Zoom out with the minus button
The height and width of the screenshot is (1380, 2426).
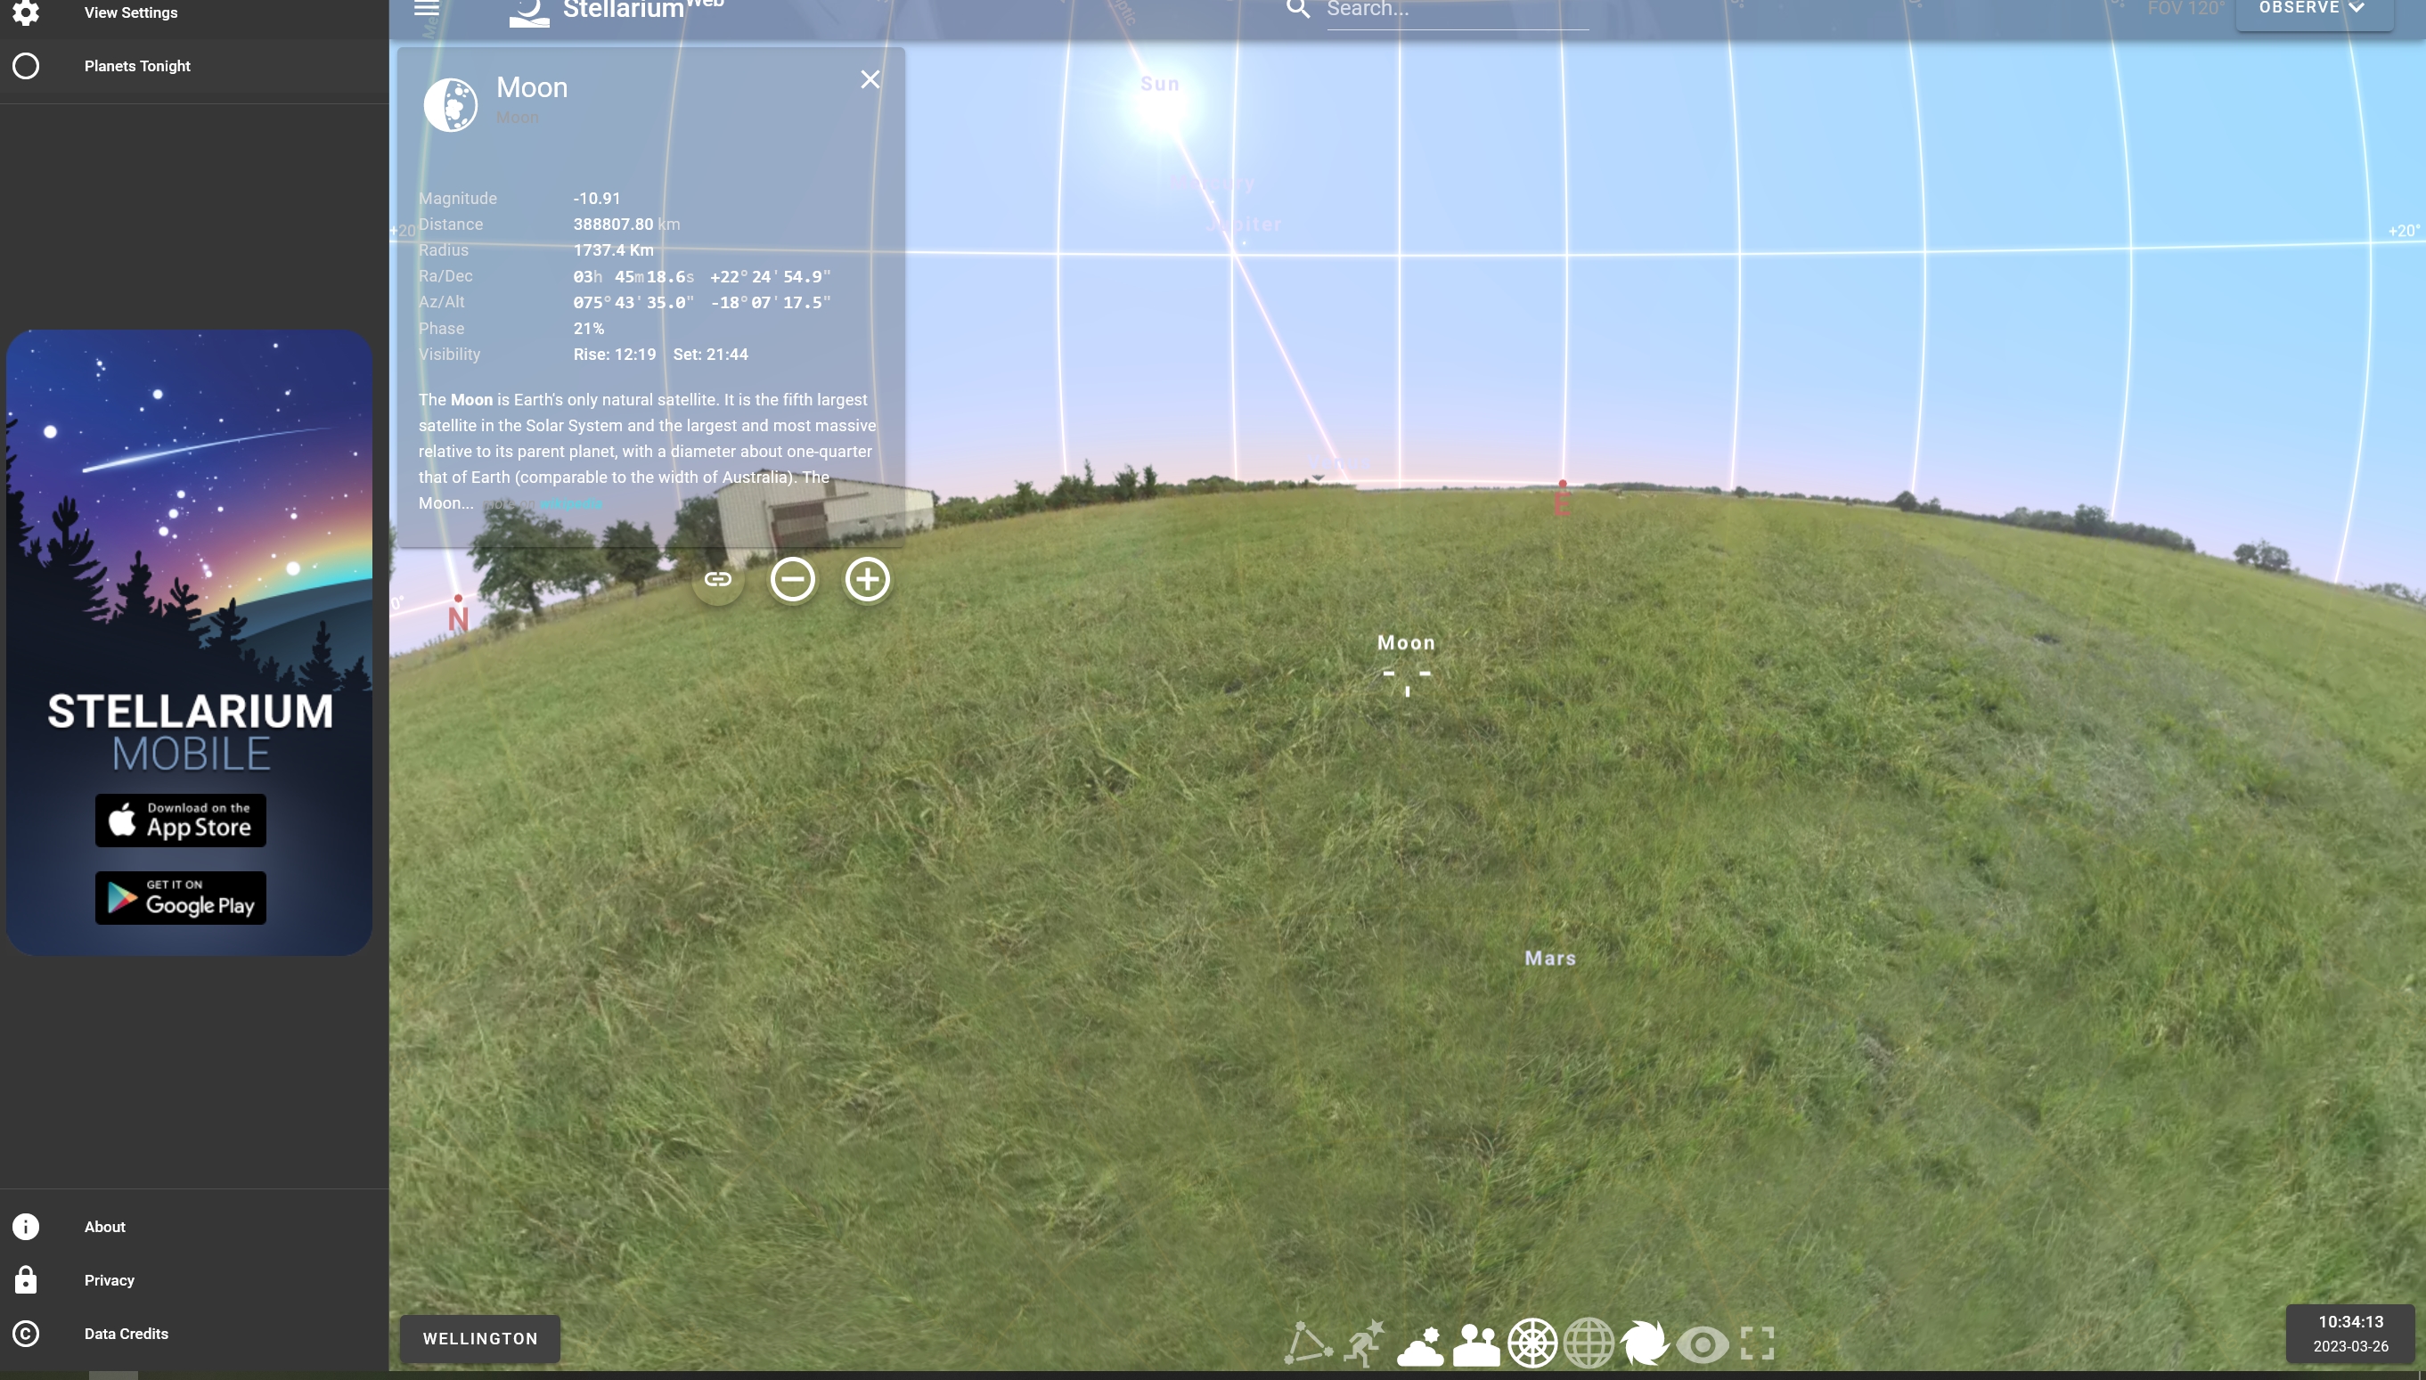point(792,579)
